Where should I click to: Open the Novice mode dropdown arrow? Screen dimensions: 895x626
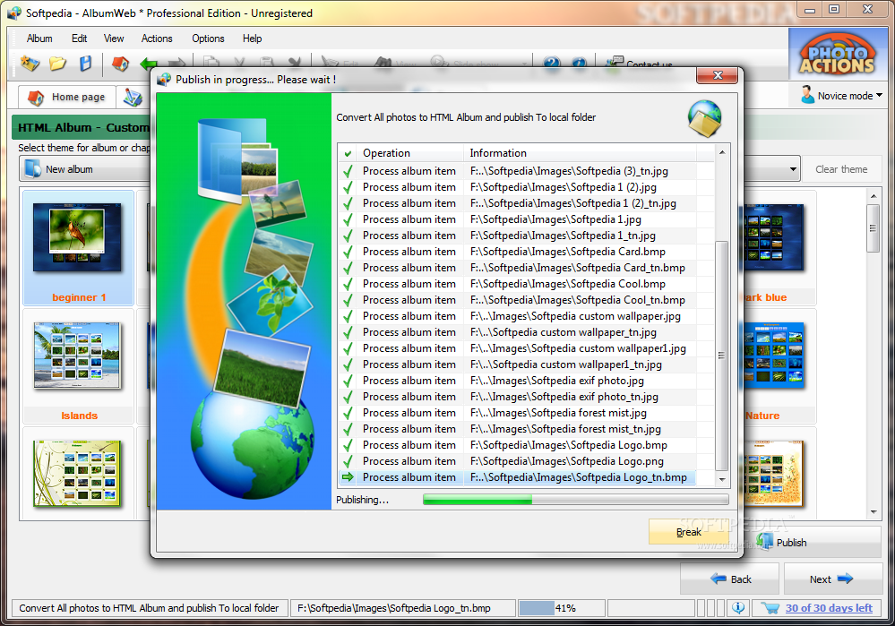pos(879,95)
